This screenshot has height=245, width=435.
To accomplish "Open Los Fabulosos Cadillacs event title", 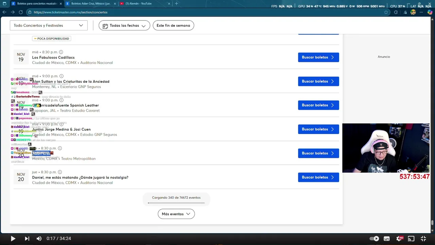I will point(53,58).
